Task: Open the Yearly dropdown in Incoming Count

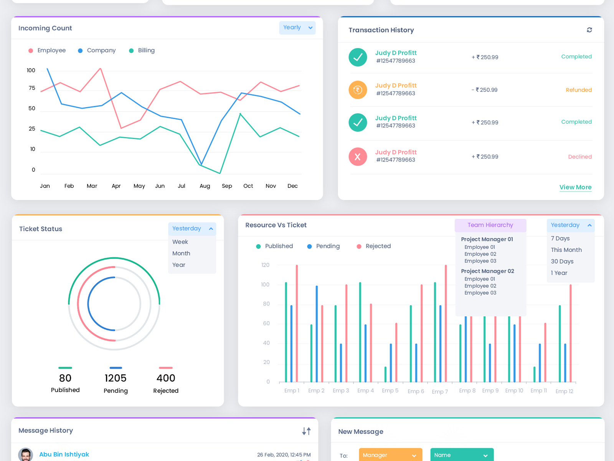Action: (x=297, y=27)
